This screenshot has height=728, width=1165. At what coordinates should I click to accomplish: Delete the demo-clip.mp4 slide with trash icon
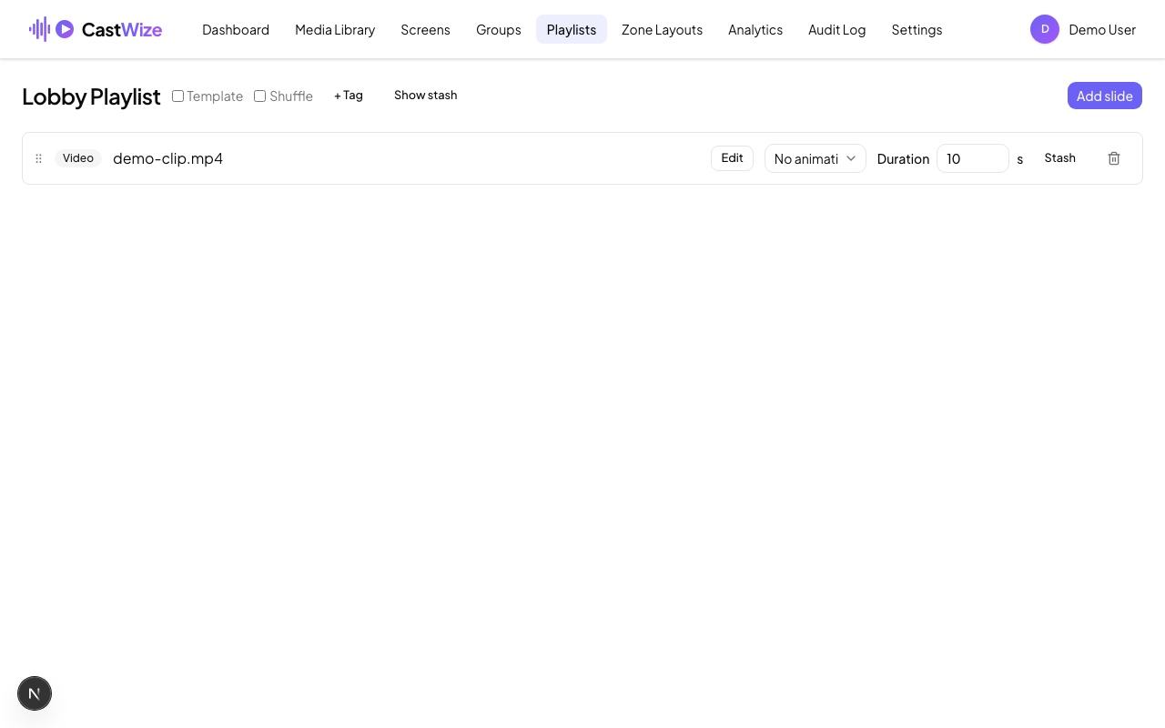pyautogui.click(x=1114, y=158)
